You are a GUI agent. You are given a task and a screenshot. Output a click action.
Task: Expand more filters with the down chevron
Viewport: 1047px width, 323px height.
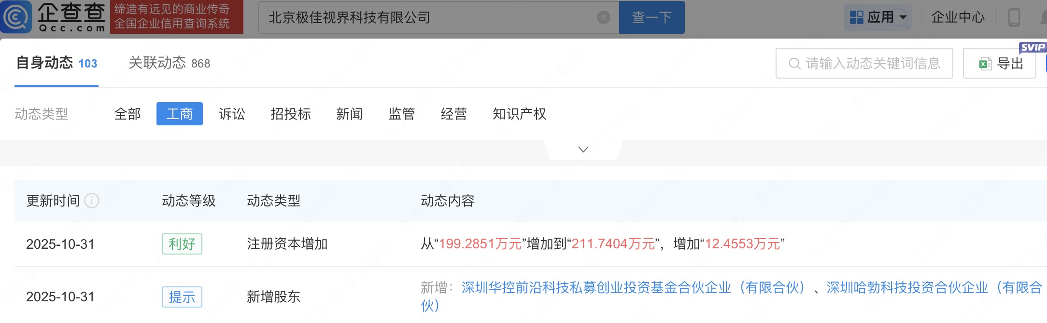pyautogui.click(x=583, y=149)
